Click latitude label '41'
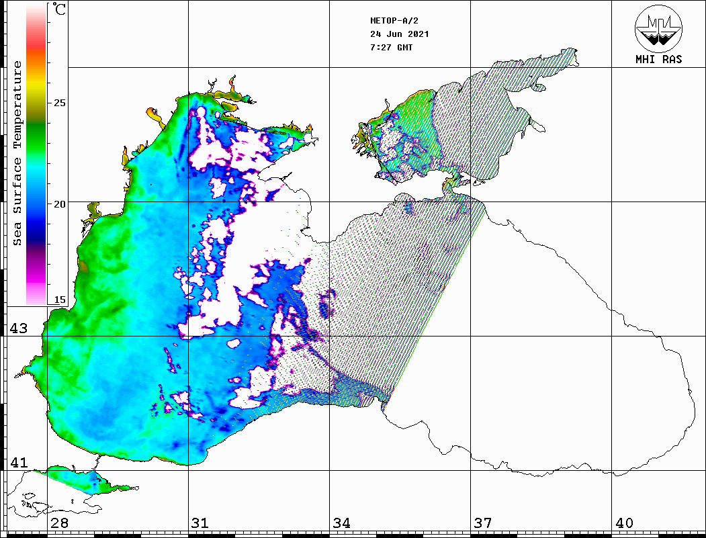This screenshot has width=706, height=538. 18,462
